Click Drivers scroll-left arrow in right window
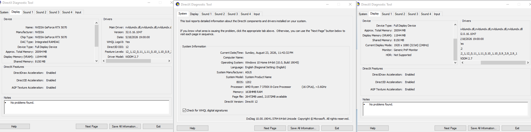The width and height of the screenshot is (531, 132). [462, 62]
